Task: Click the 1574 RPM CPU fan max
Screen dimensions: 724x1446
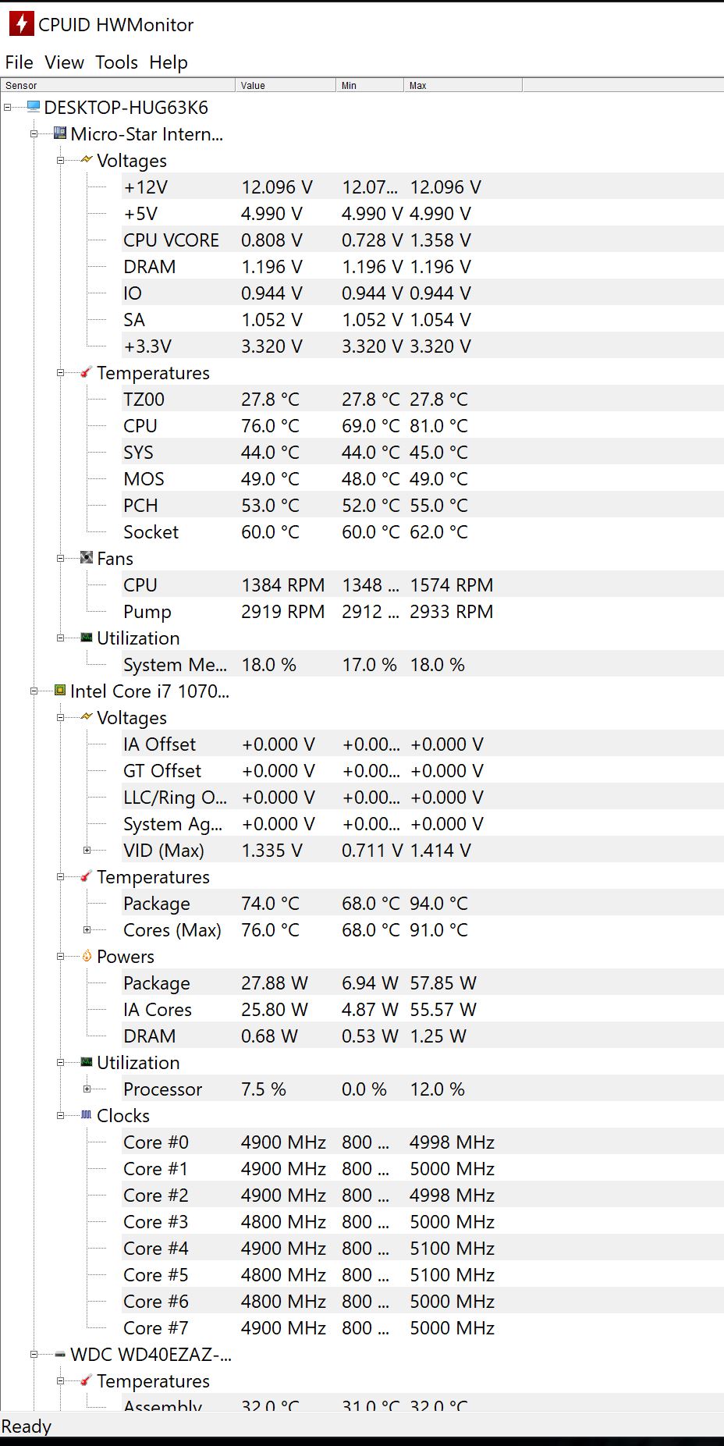Action: pos(452,584)
